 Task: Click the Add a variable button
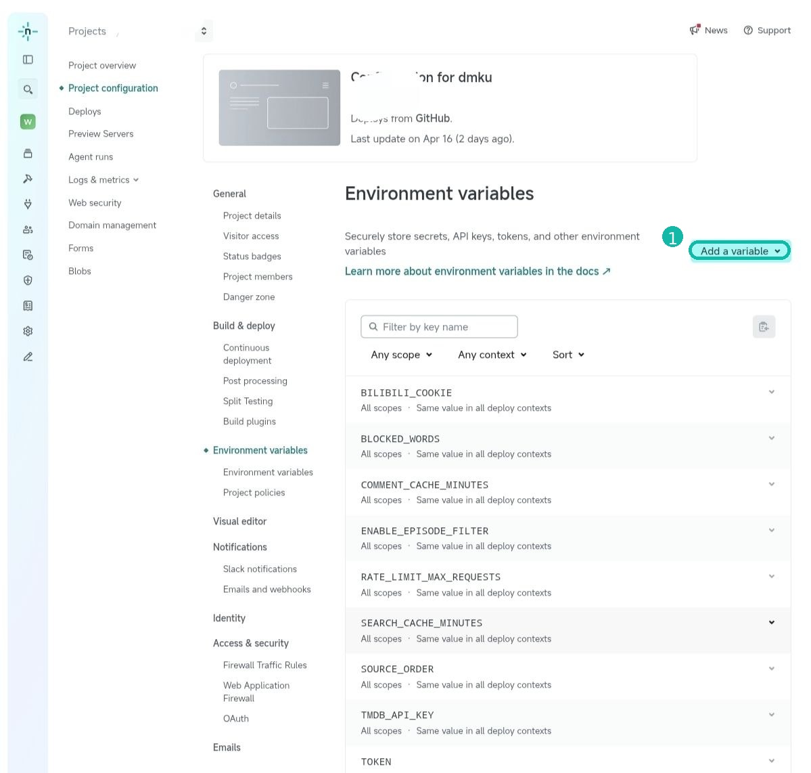(x=739, y=250)
